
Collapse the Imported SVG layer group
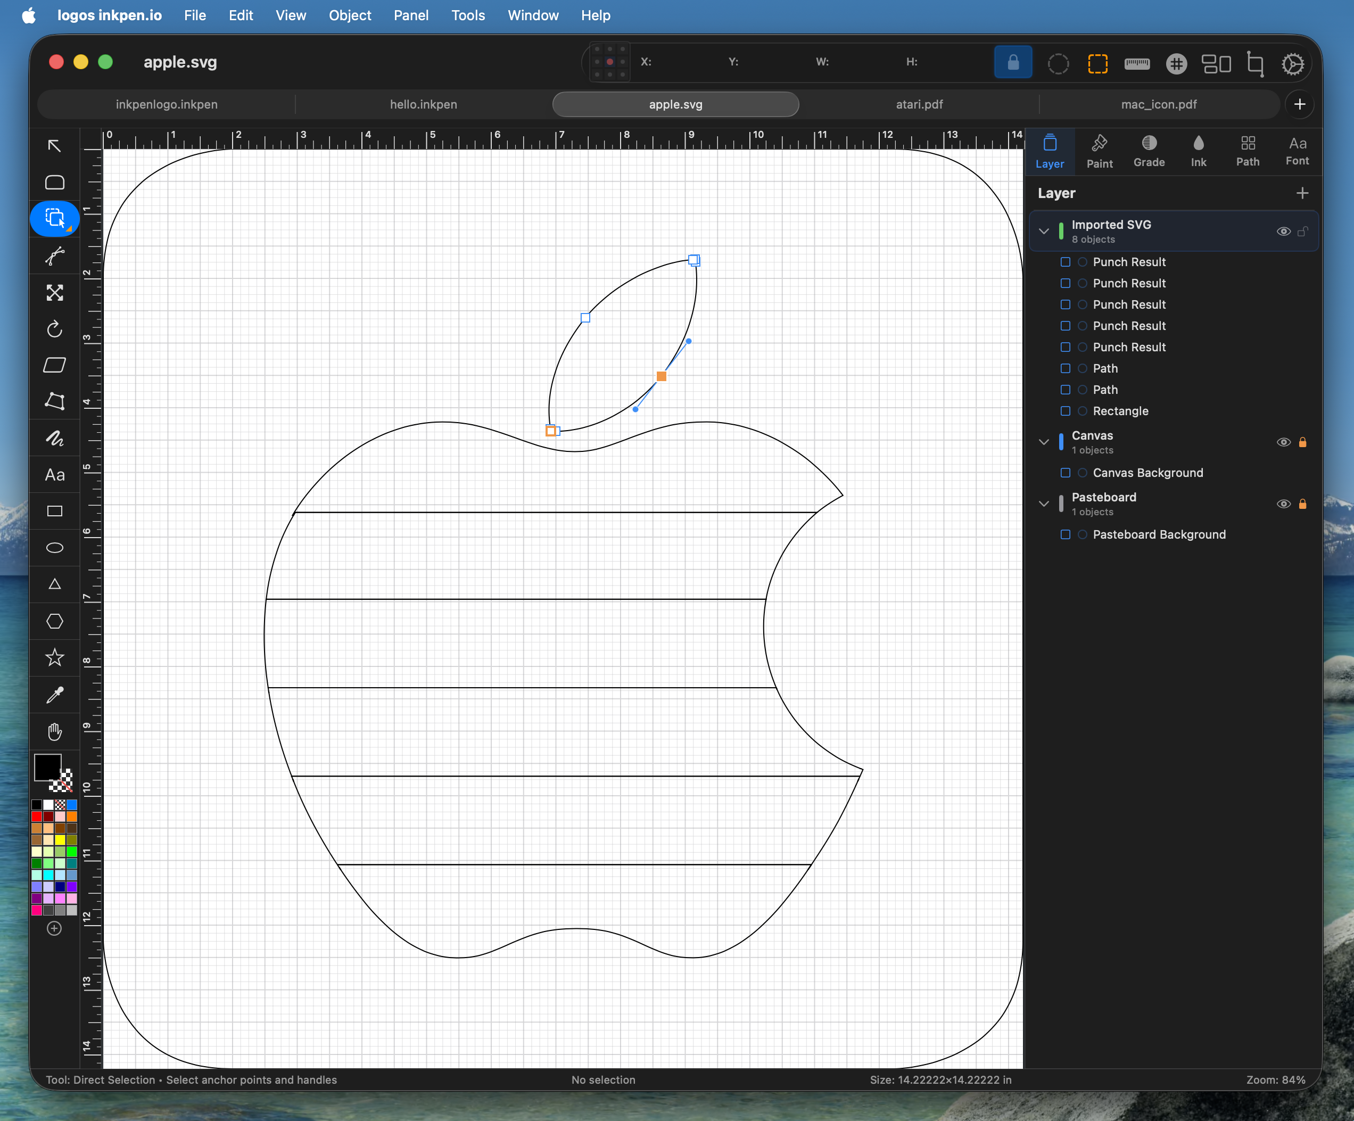point(1044,232)
